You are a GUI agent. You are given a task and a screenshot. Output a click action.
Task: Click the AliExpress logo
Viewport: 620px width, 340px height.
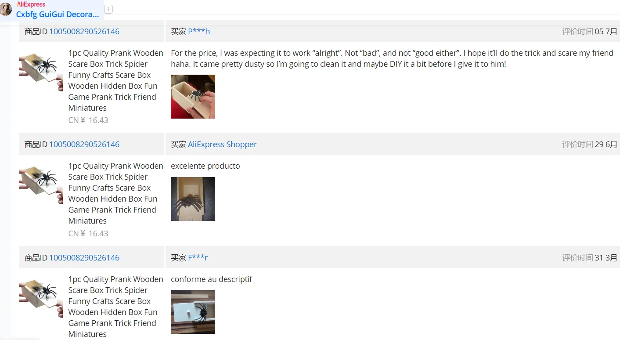(x=31, y=4)
